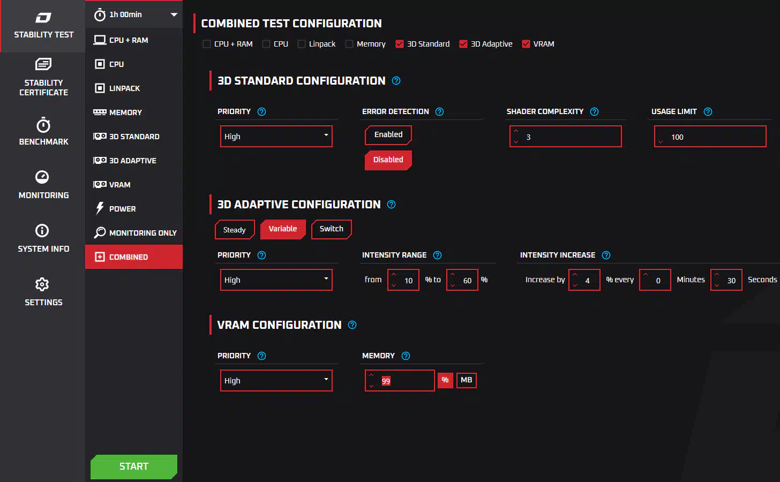This screenshot has height=482, width=780.
Task: Open help icon next to VRAM Memory label
Action: click(406, 356)
